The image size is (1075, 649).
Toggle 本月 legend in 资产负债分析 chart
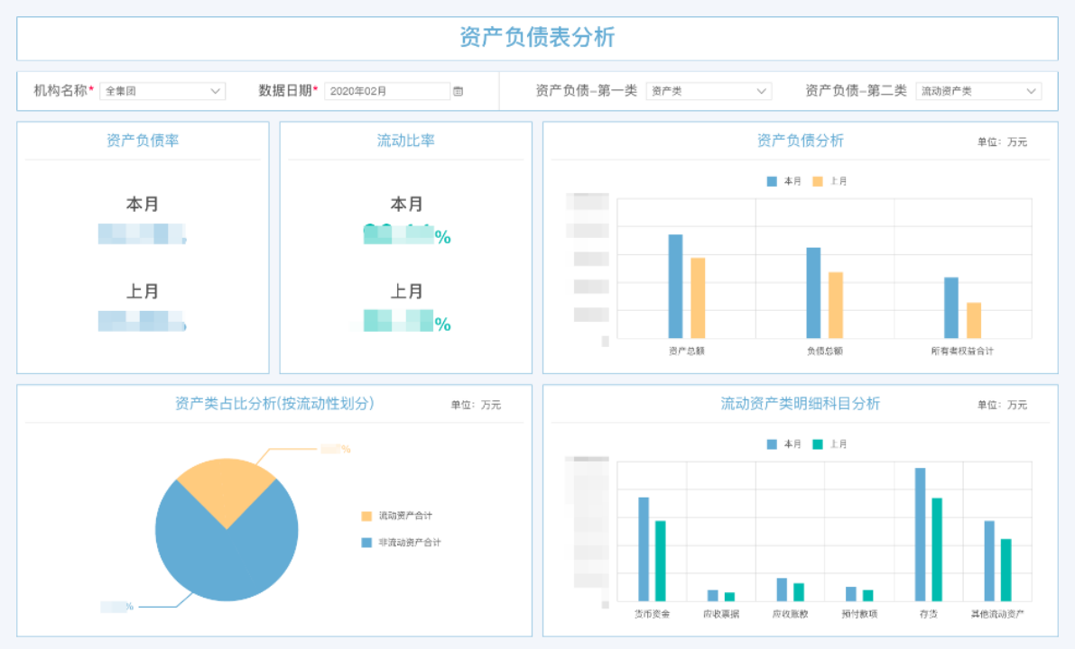[x=784, y=181]
